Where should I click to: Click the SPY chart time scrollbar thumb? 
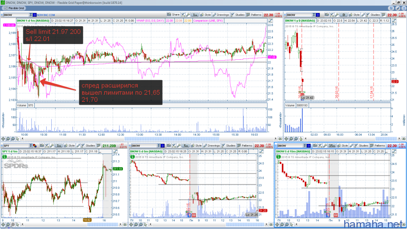point(103,224)
